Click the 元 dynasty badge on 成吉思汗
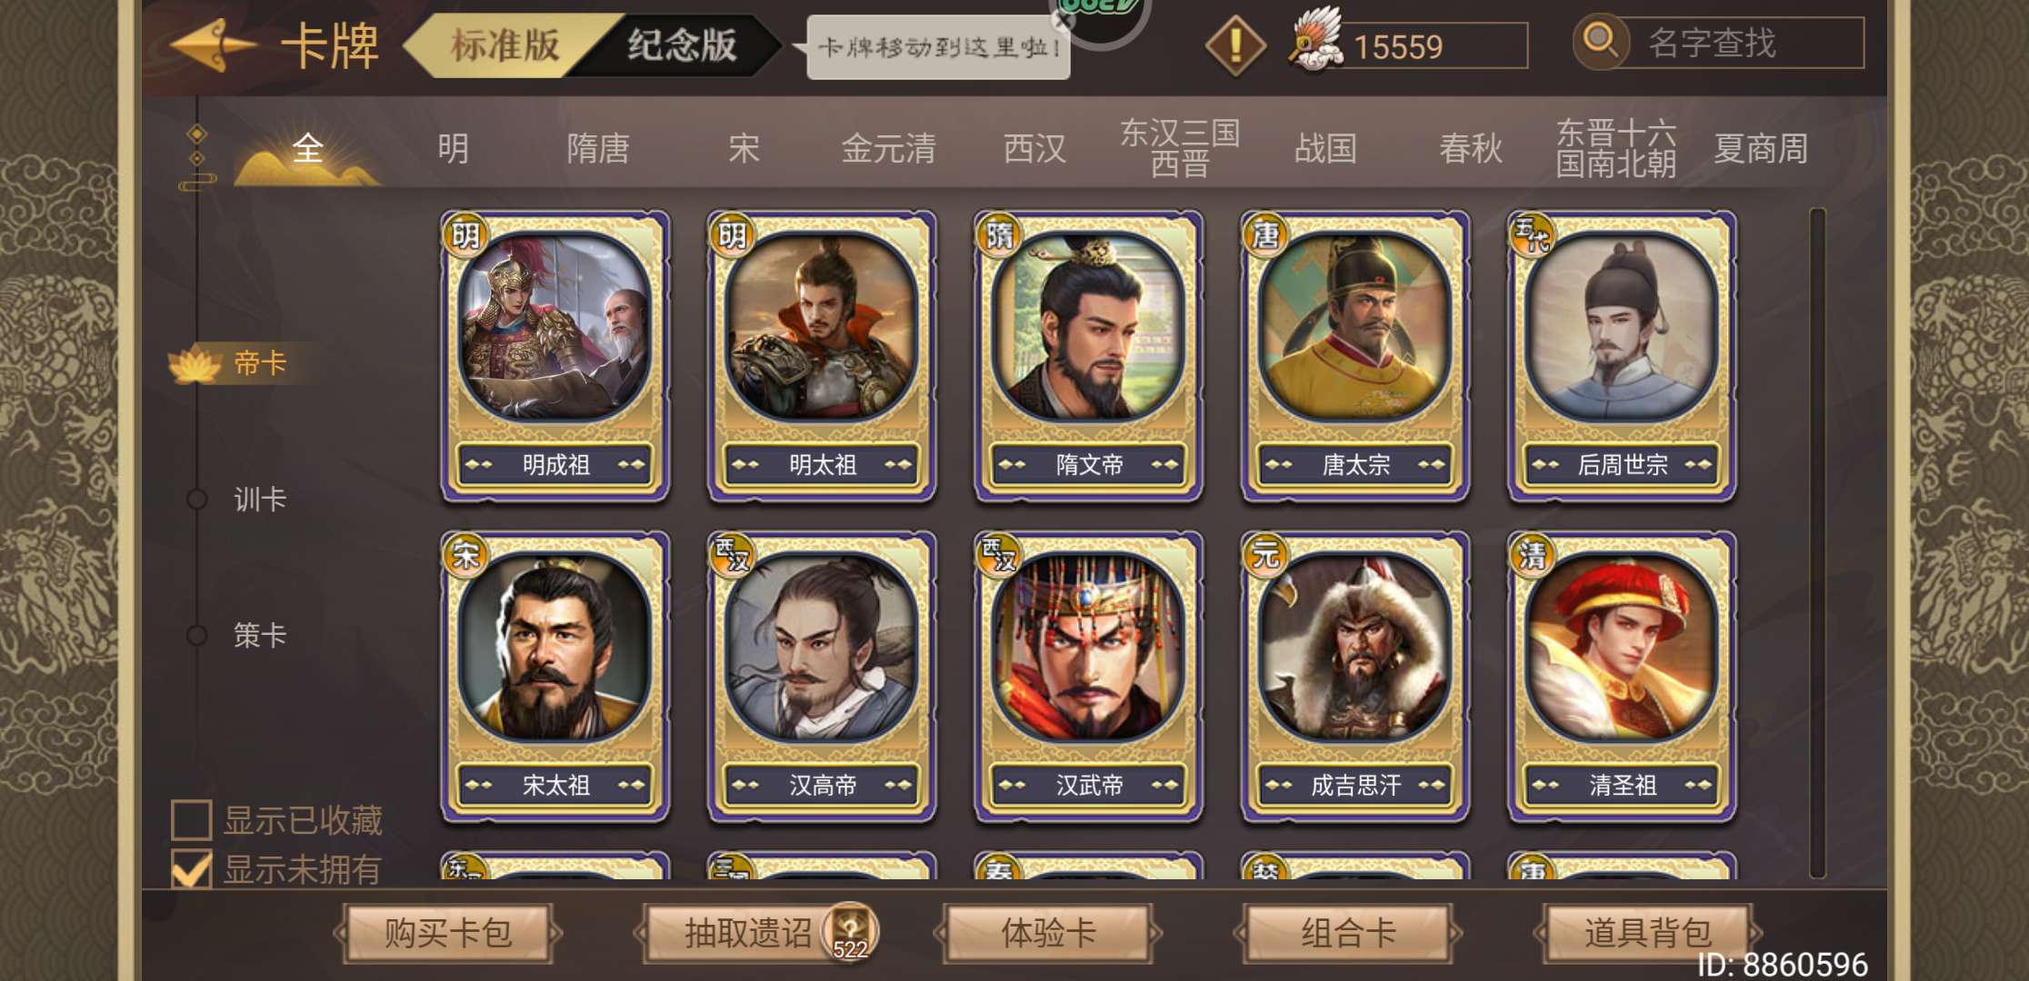 (1265, 554)
